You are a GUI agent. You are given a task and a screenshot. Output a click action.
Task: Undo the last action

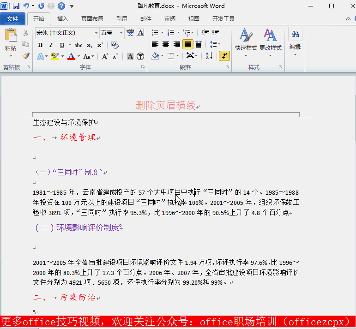coord(26,6)
